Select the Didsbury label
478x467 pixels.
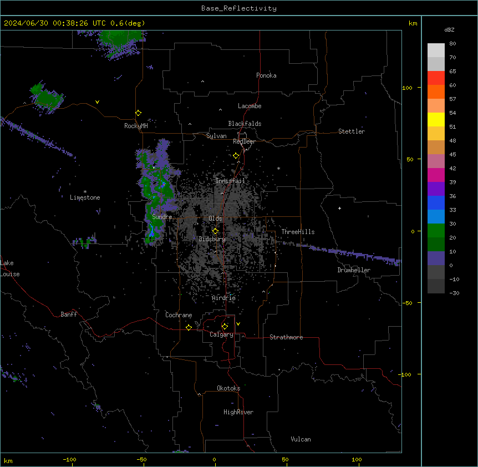tap(212, 239)
